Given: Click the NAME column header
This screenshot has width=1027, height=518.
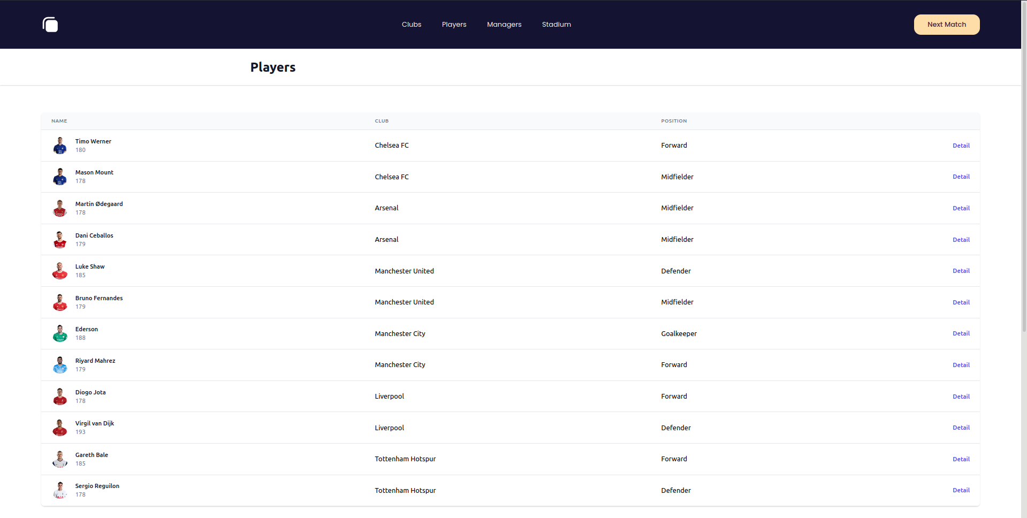Looking at the screenshot, I should pyautogui.click(x=59, y=121).
